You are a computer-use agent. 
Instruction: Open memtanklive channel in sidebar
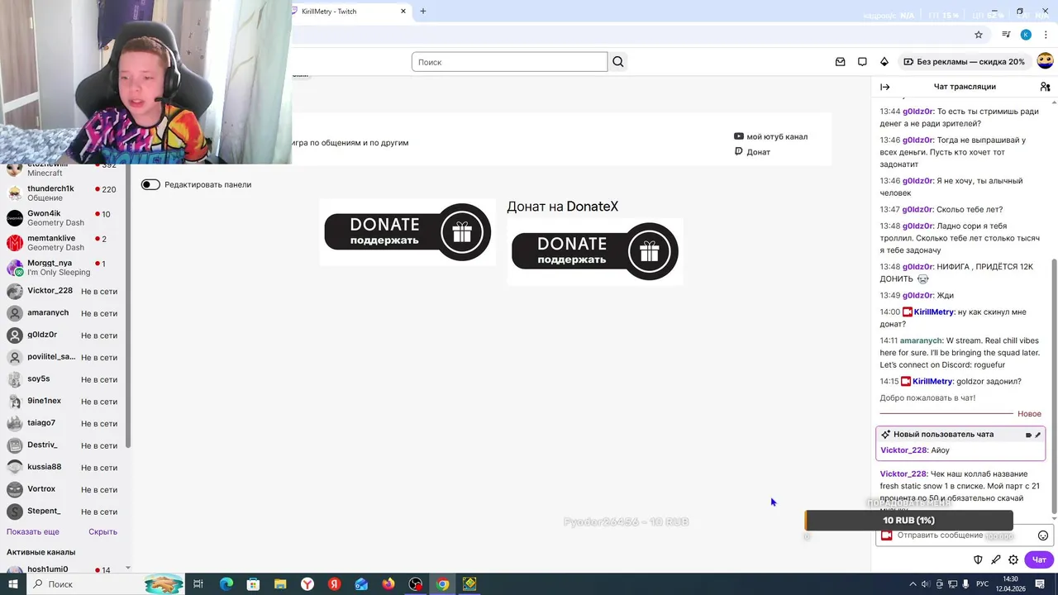click(x=63, y=242)
